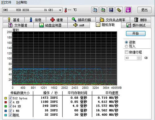Uncheck the 4 KB checkbox

10,102
